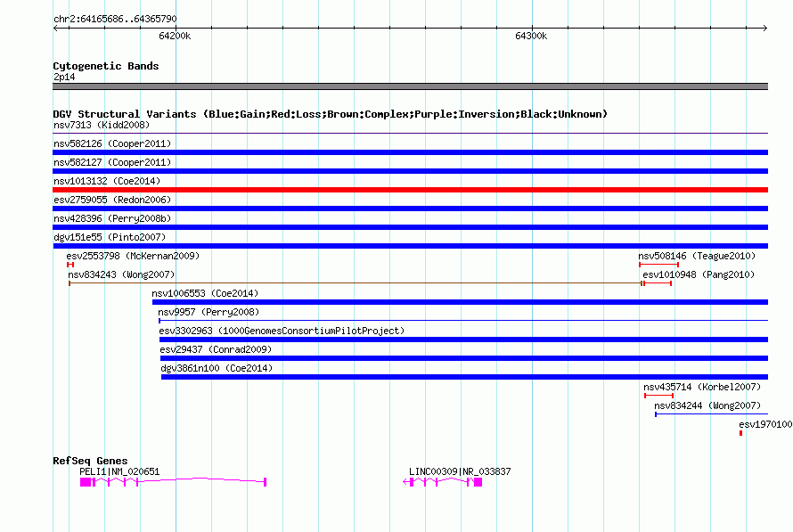Click the magenta PELI1 intron line
Viewport: 793px width, 532px height.
[202, 479]
